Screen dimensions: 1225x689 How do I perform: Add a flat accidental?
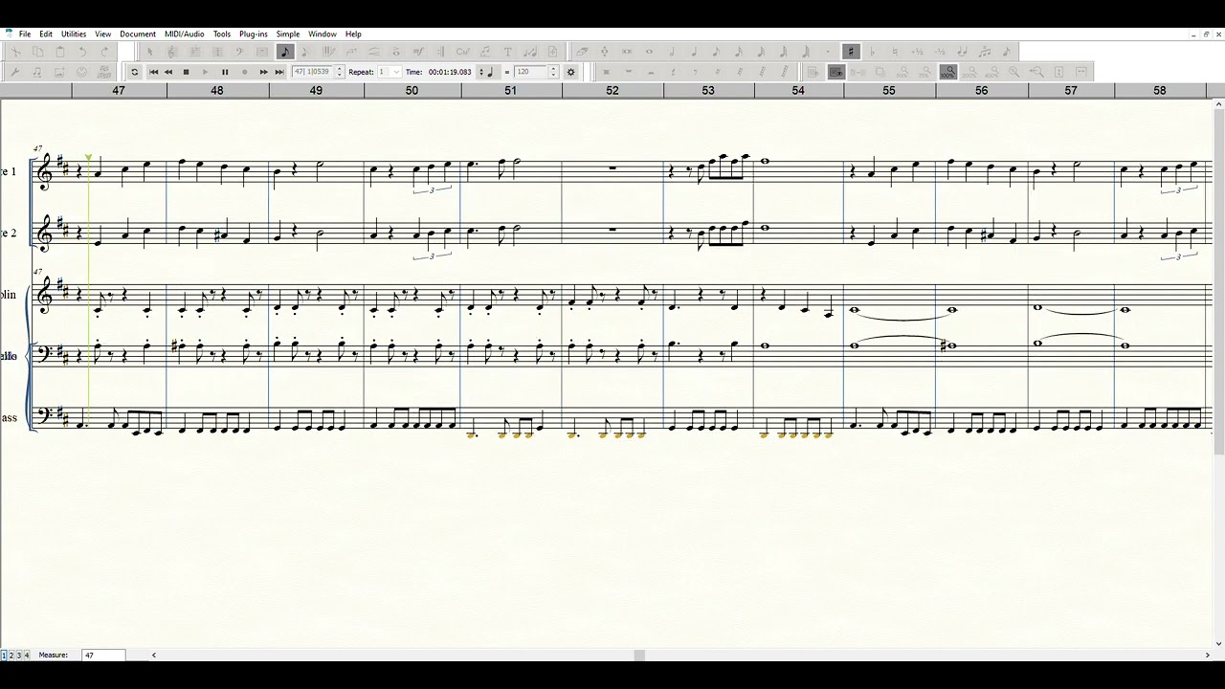(872, 52)
